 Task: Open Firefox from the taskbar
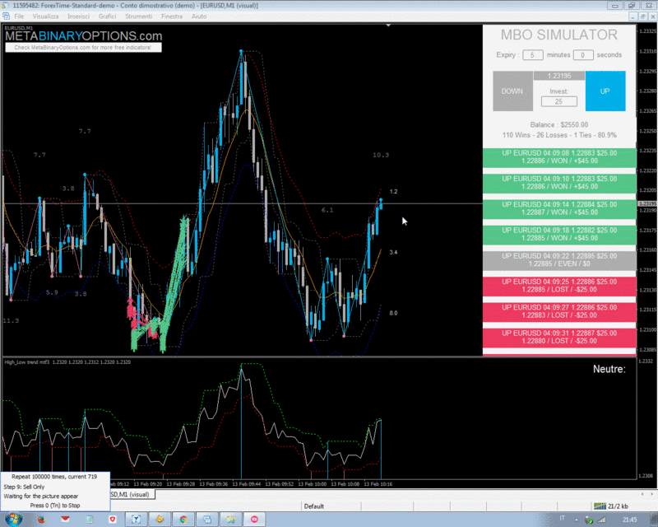(x=42, y=520)
